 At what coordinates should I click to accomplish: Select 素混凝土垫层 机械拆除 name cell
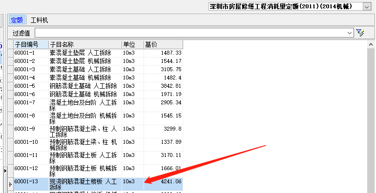[x=85, y=61]
